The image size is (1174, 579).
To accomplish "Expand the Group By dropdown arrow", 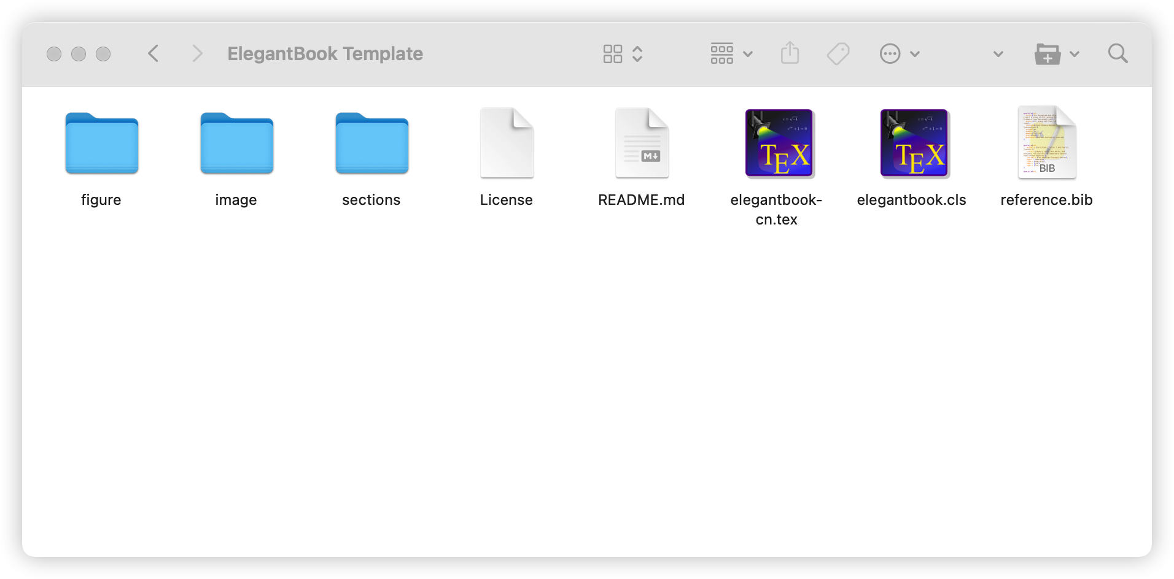I will tap(748, 54).
